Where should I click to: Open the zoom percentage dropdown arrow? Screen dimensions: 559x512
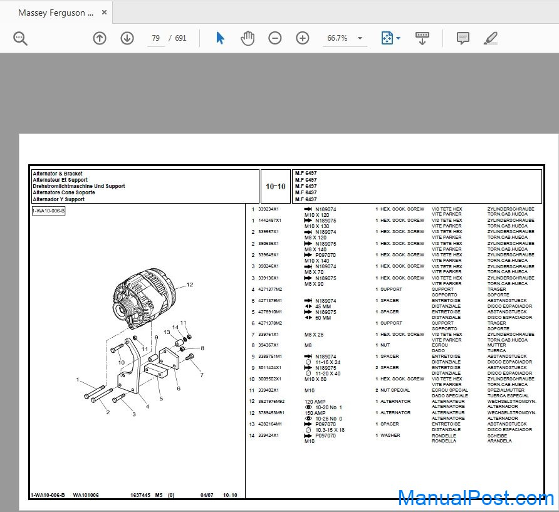point(360,38)
